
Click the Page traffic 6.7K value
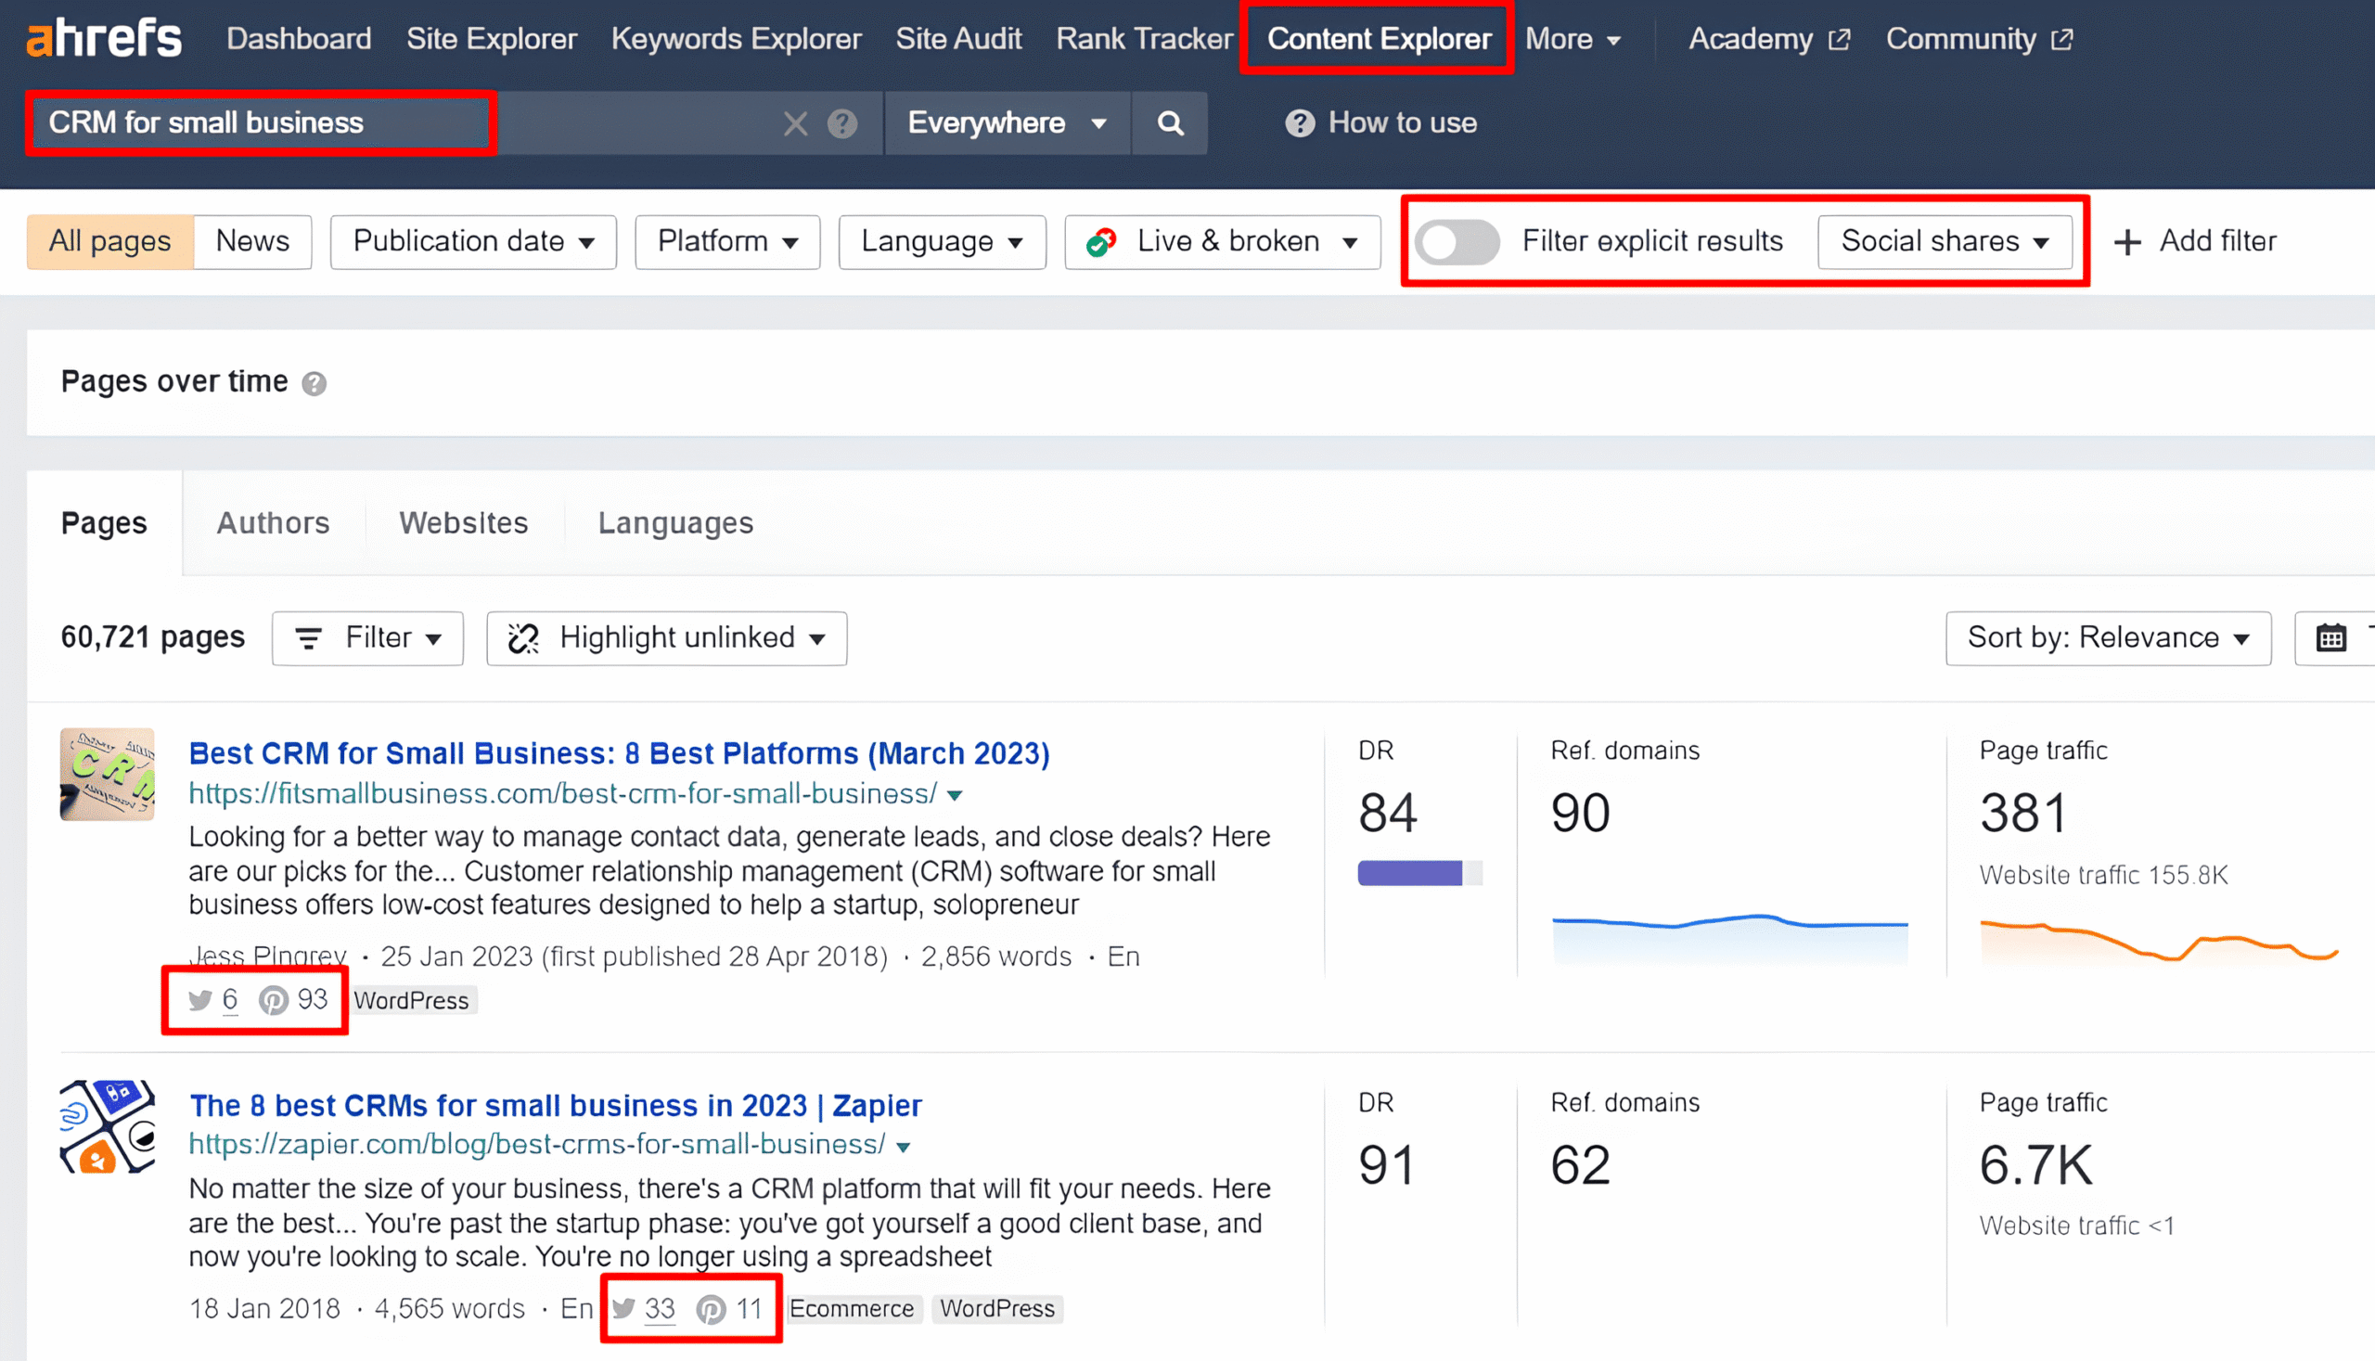point(2035,1165)
